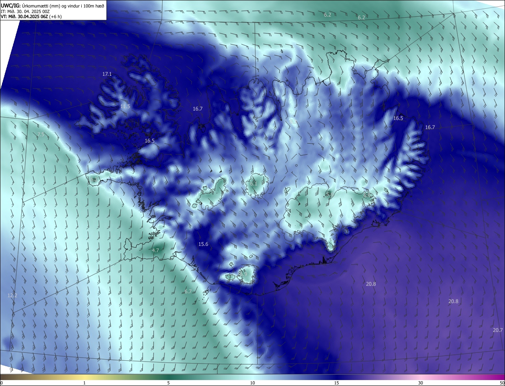Click the 'IT: Mið. 30. 04. 2025 00Z' line
505x386 pixels.
coord(25,11)
